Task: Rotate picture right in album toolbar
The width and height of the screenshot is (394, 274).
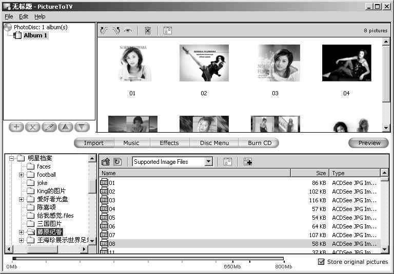Action: click(x=116, y=31)
